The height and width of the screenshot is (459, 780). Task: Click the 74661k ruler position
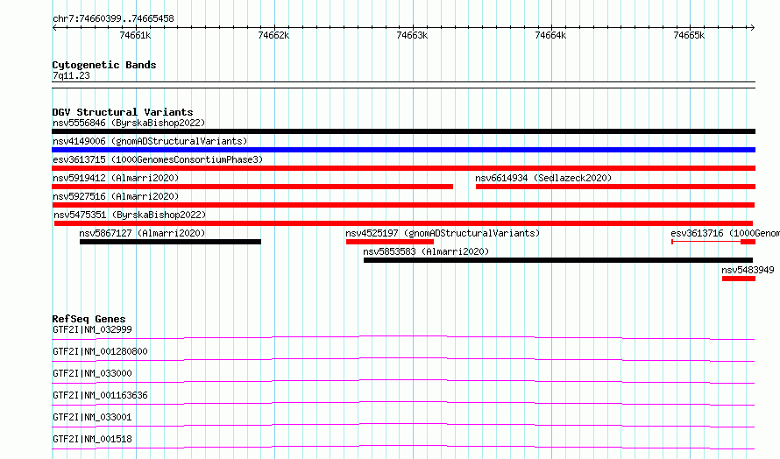135,35
